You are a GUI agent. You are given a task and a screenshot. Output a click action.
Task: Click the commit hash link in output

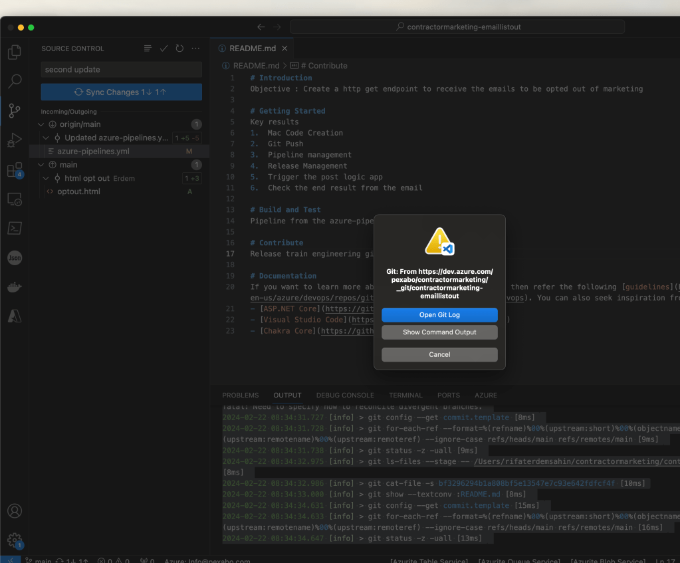pyautogui.click(x=526, y=483)
